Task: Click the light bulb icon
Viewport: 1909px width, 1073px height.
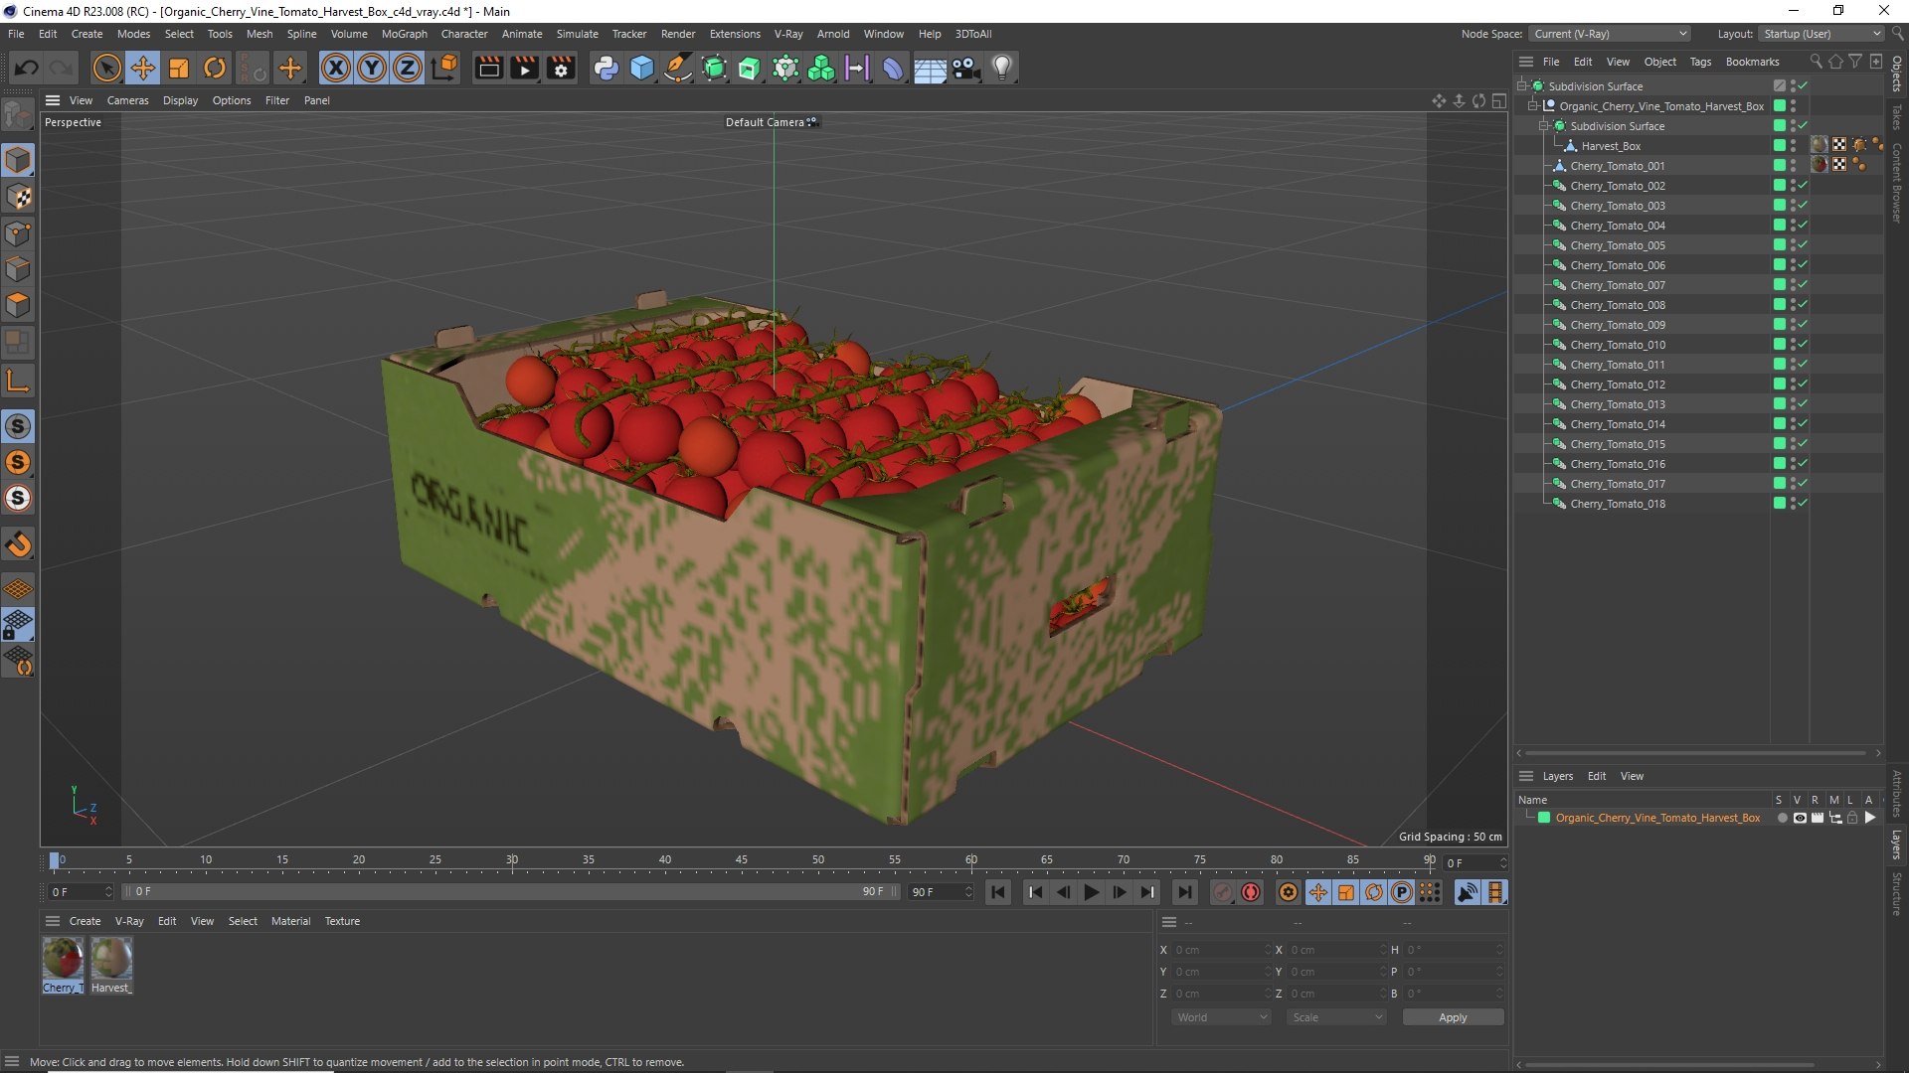Action: 1002,68
